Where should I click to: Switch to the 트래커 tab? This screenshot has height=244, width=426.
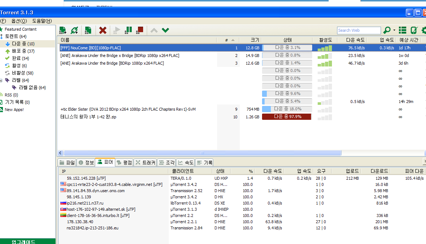(145, 163)
